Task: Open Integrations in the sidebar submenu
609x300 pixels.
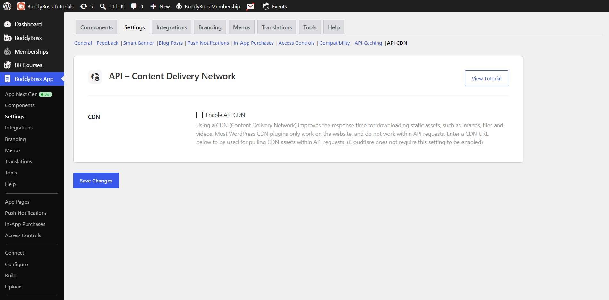Action: click(x=19, y=128)
